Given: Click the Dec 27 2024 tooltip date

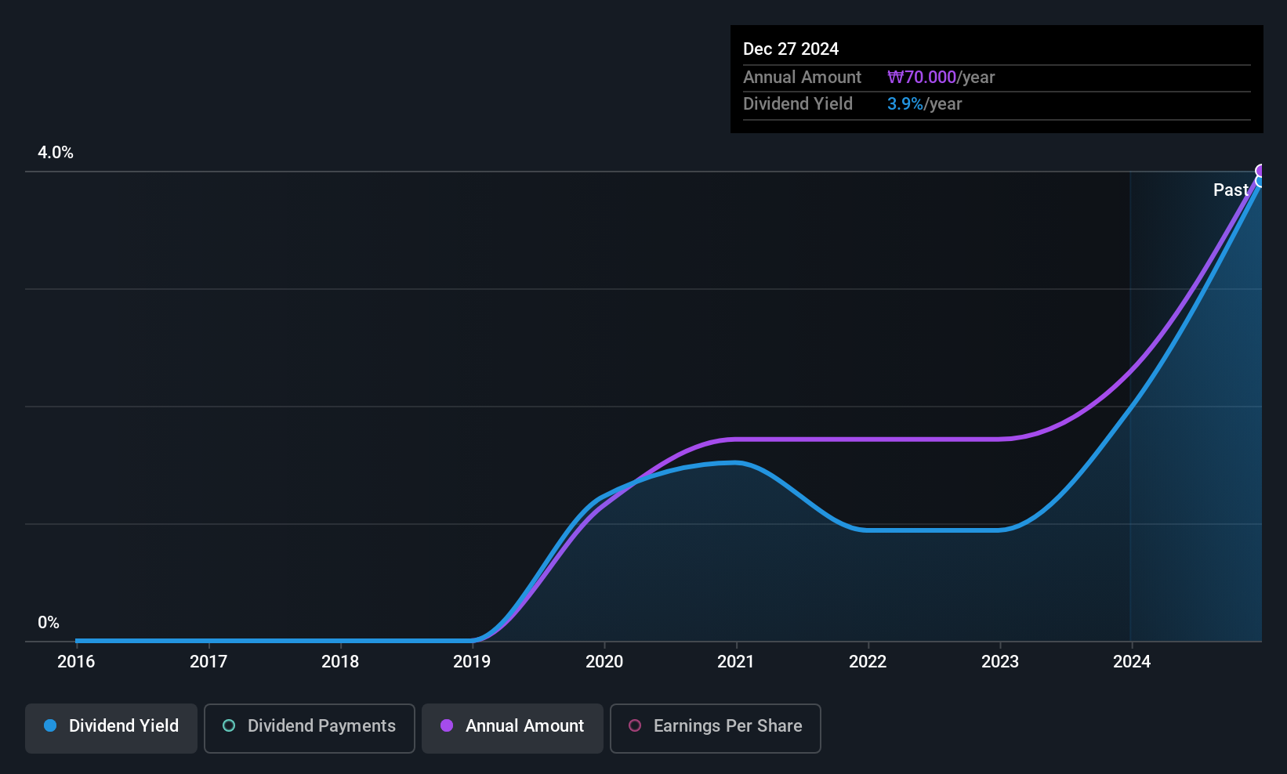Looking at the screenshot, I should (x=791, y=49).
